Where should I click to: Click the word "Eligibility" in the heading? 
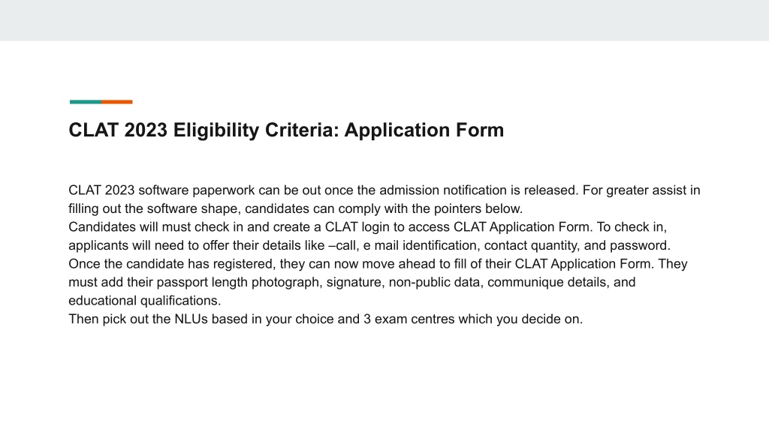tap(216, 130)
